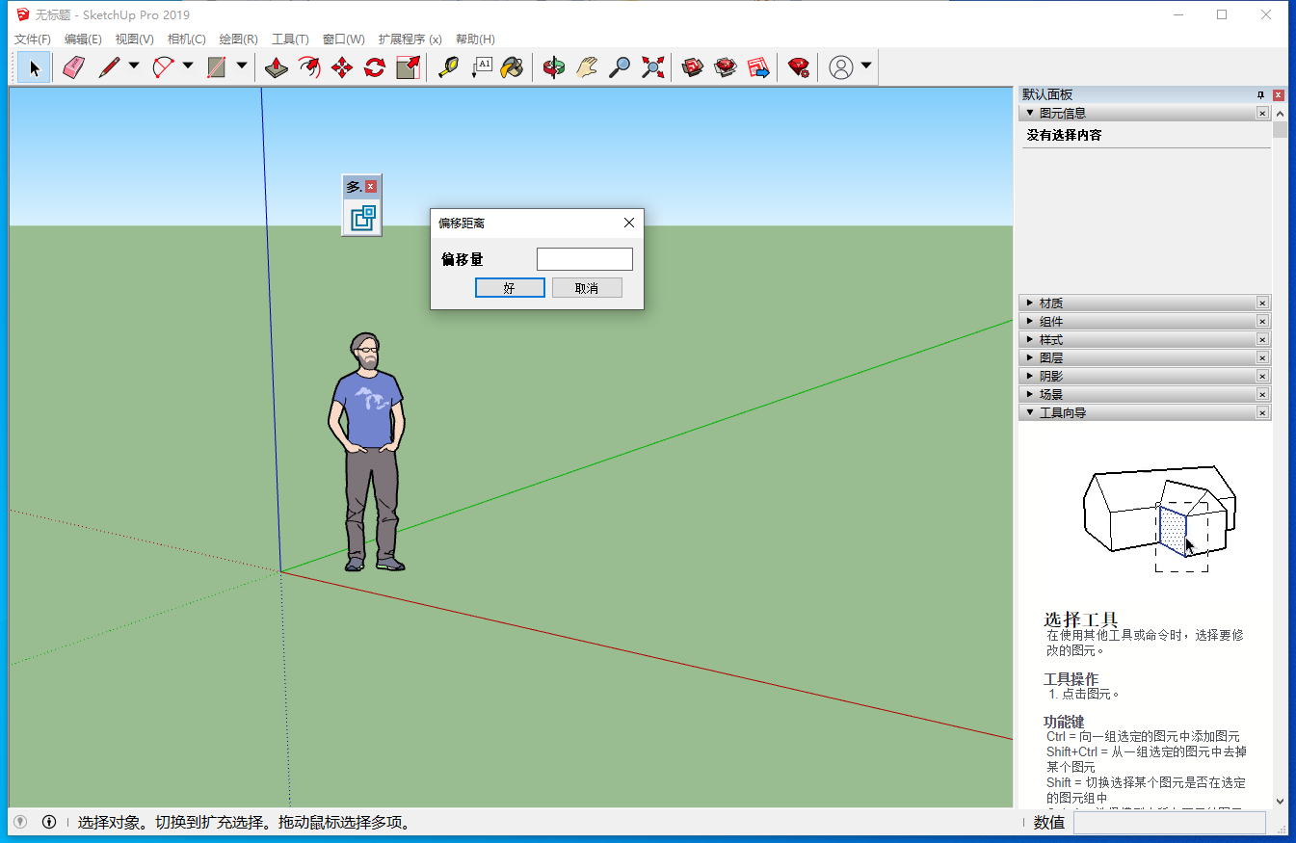Click the multi-offset icon in floating toolbar

pyautogui.click(x=362, y=218)
